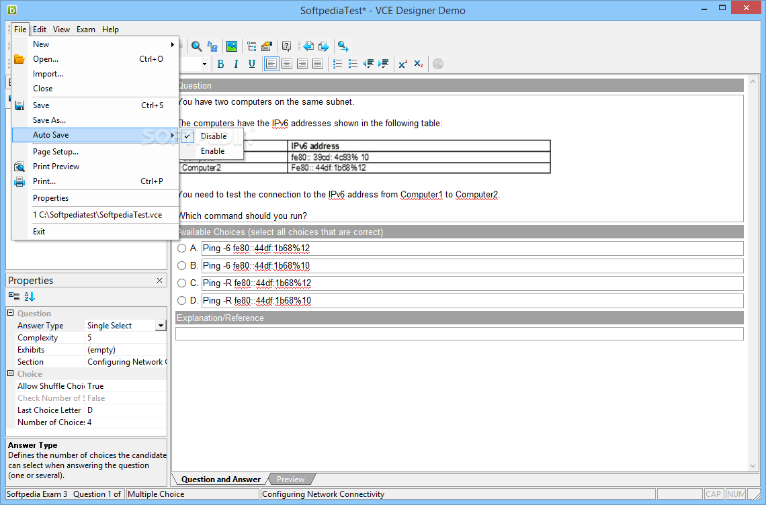Align text right
The height and width of the screenshot is (505, 766).
pyautogui.click(x=302, y=64)
